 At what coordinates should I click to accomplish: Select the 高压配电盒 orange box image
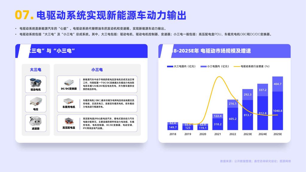tap(69, 121)
